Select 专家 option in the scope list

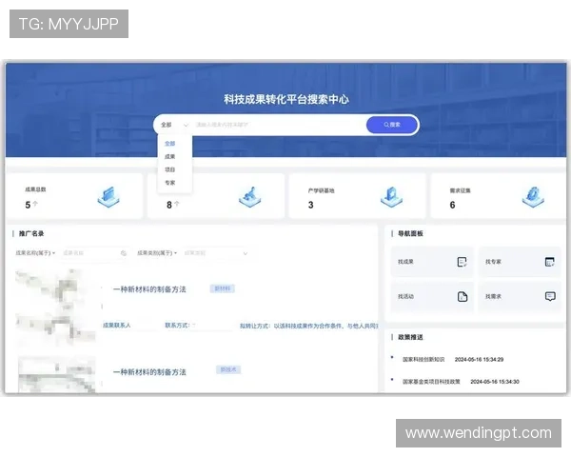(169, 183)
